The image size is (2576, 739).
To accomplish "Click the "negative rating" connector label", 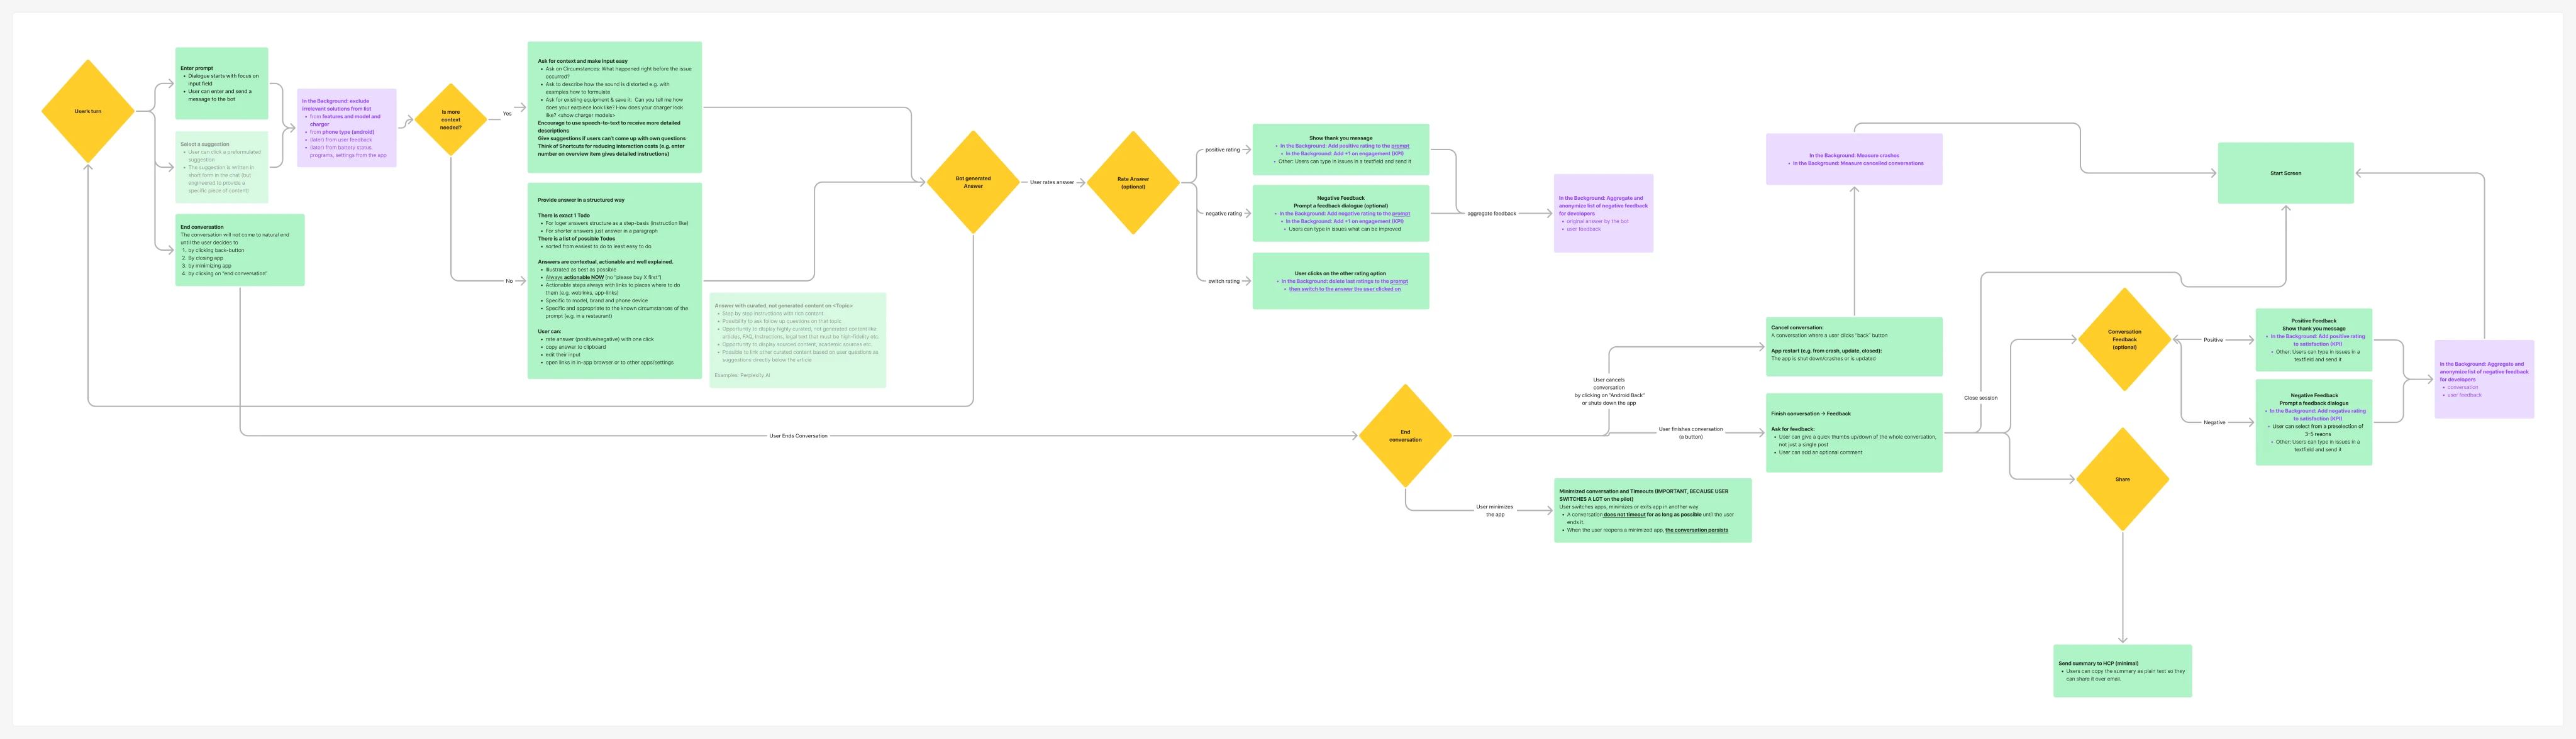I will coord(1223,214).
